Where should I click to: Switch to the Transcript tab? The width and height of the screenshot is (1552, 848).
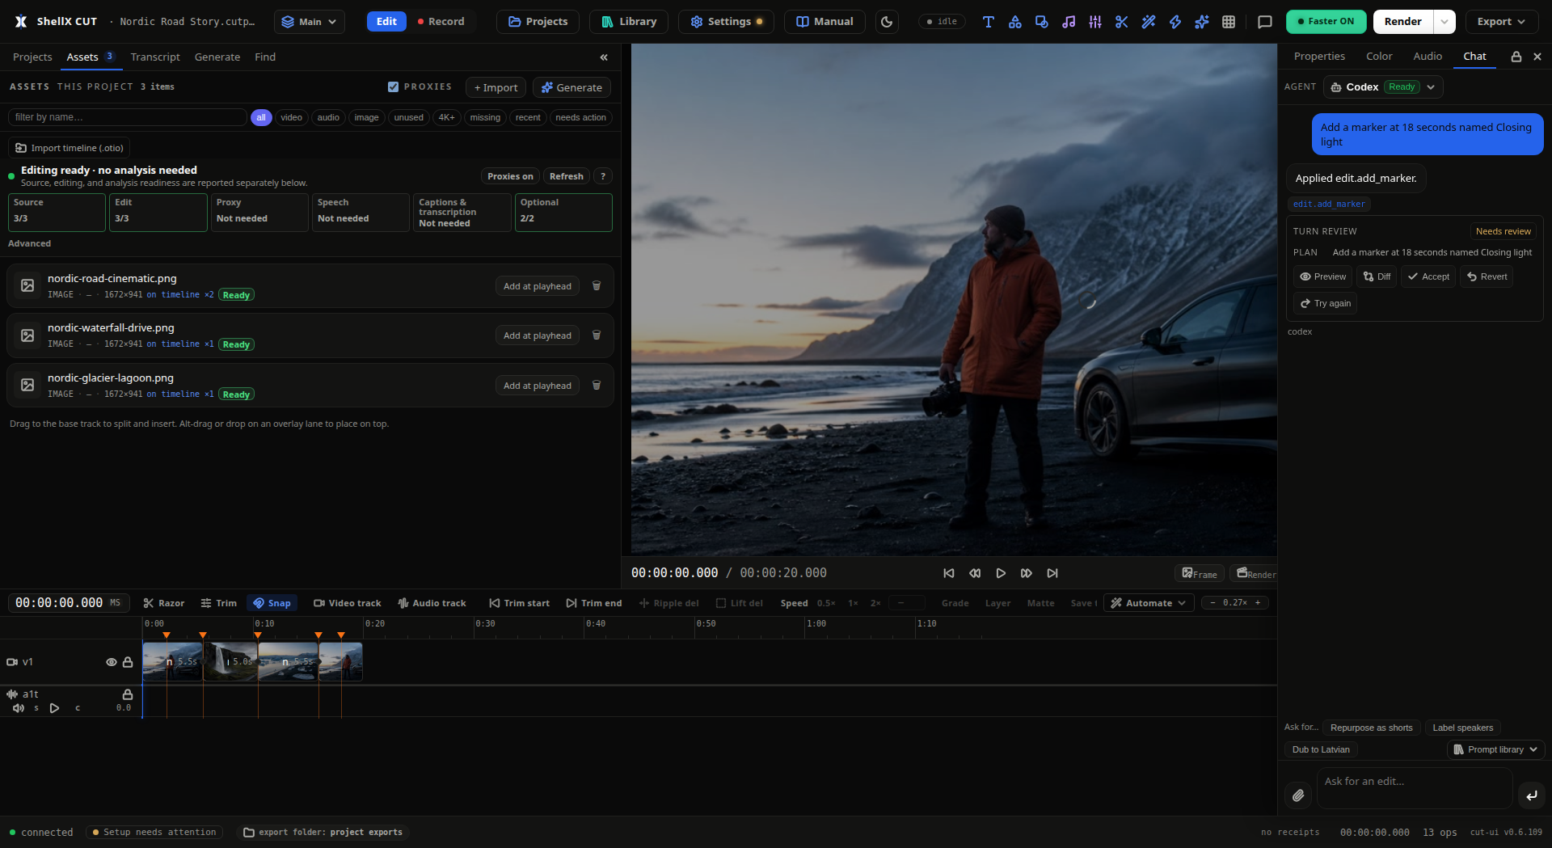pos(155,57)
